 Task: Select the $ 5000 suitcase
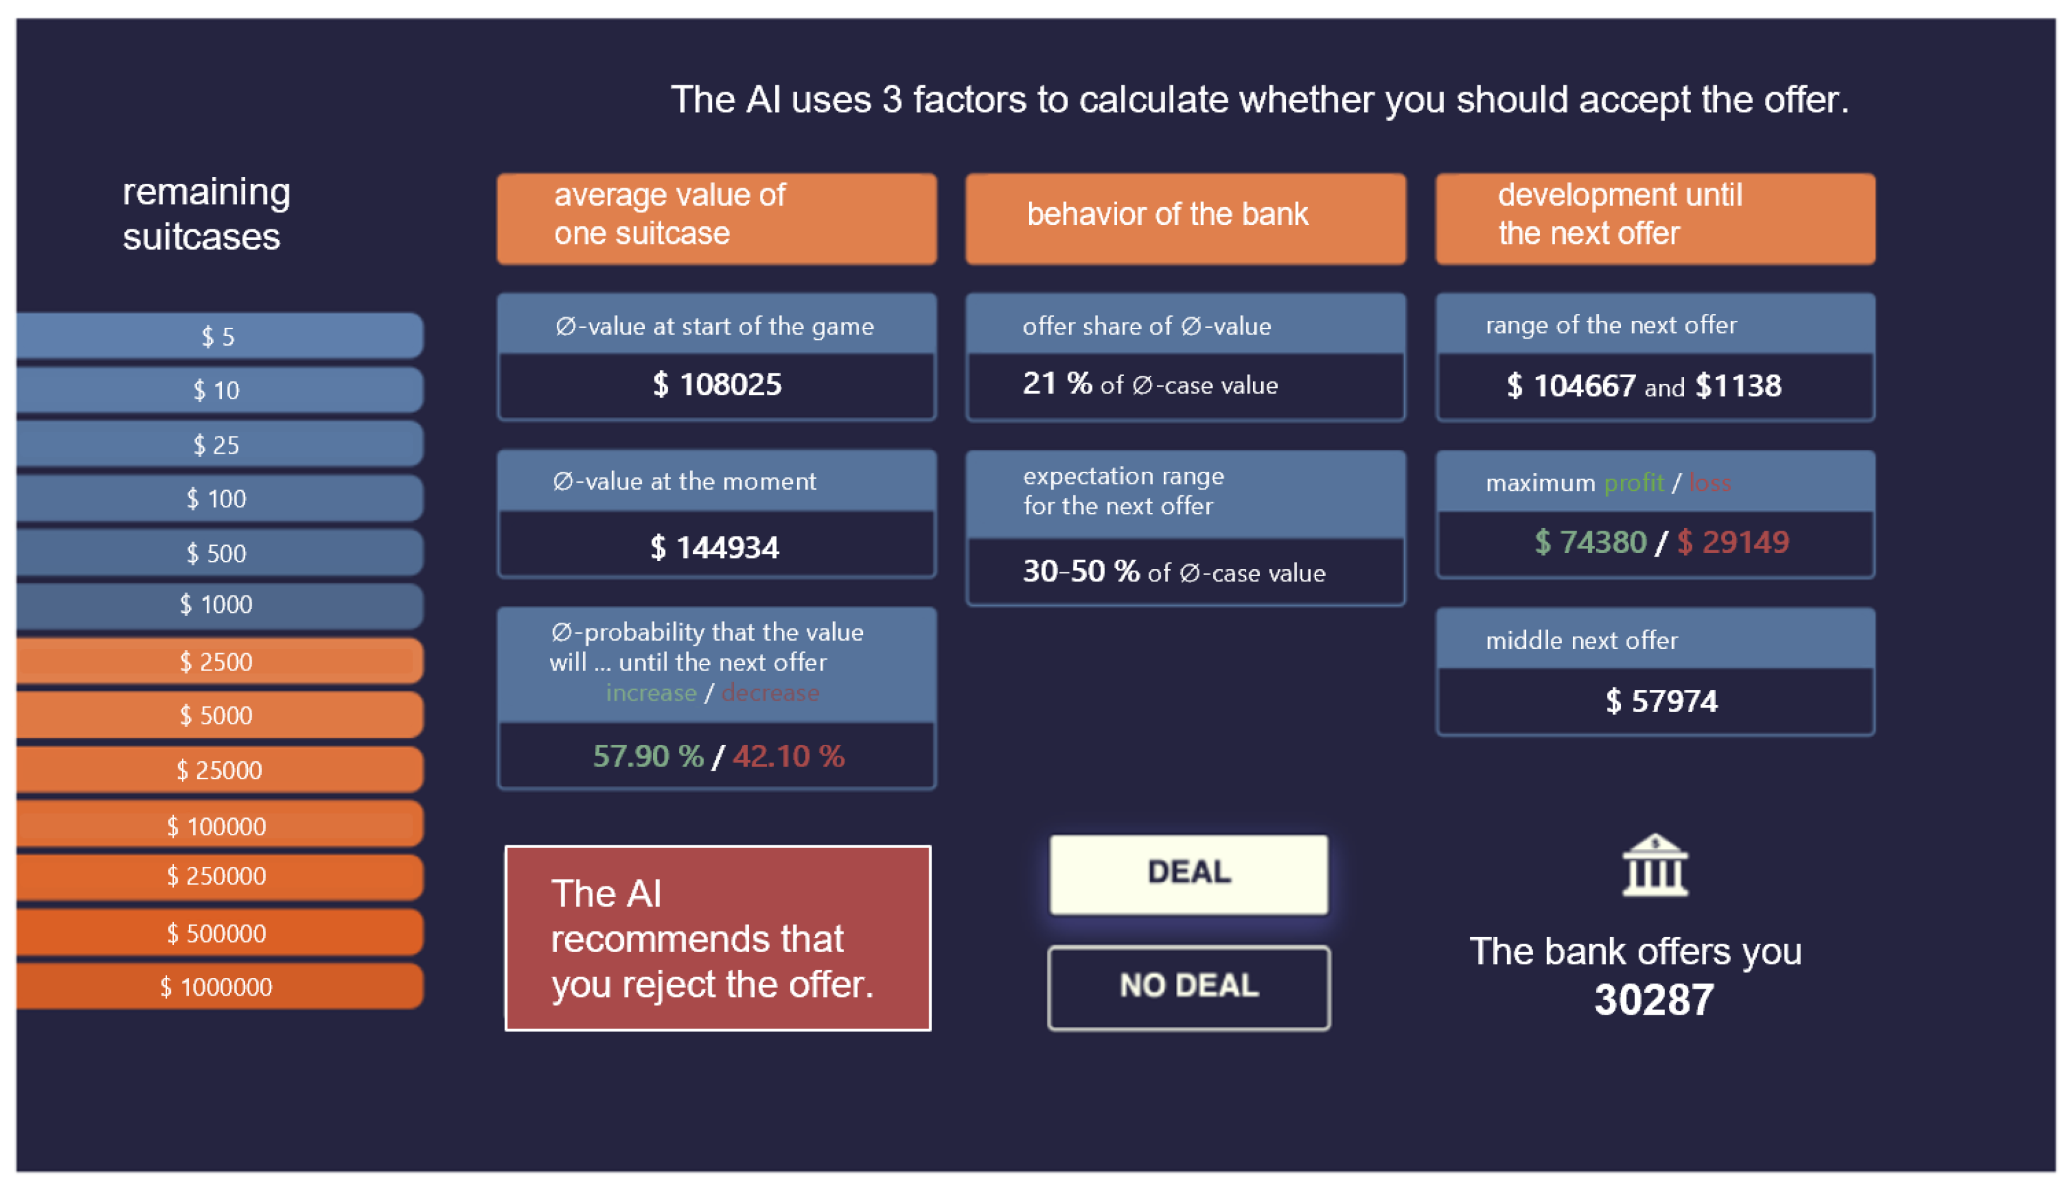click(x=217, y=715)
